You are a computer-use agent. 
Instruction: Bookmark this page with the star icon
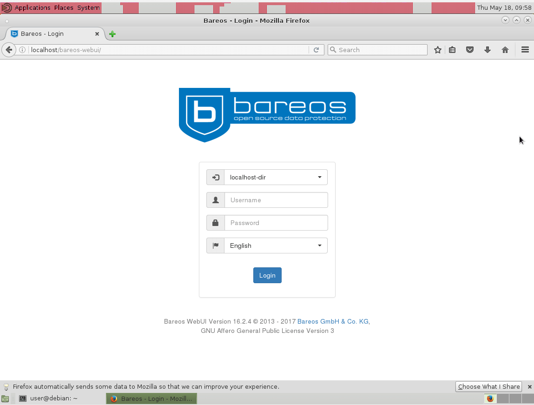click(x=438, y=50)
